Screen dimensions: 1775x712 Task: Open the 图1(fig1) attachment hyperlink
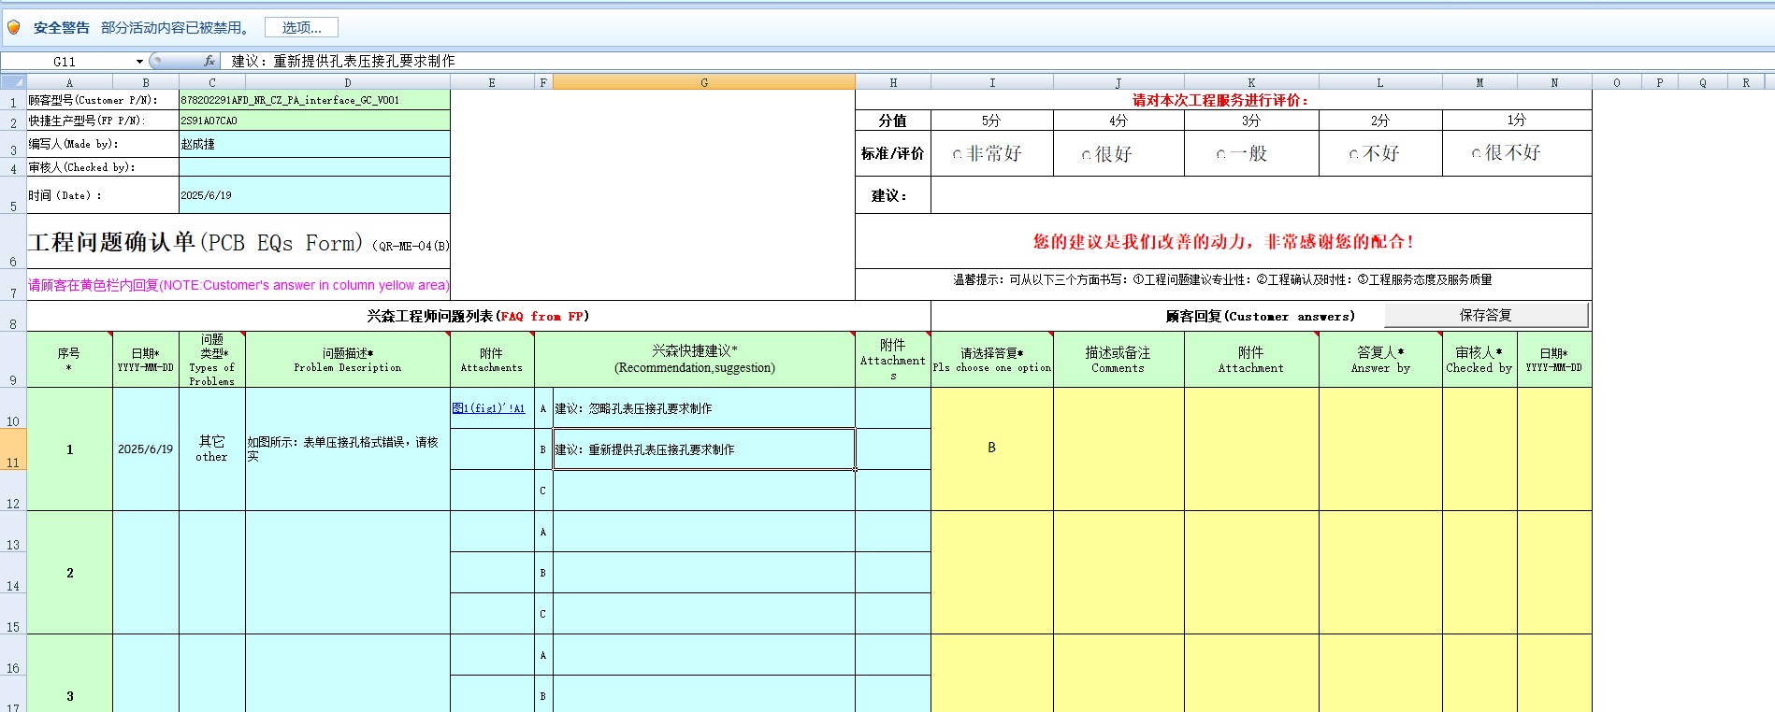(488, 408)
